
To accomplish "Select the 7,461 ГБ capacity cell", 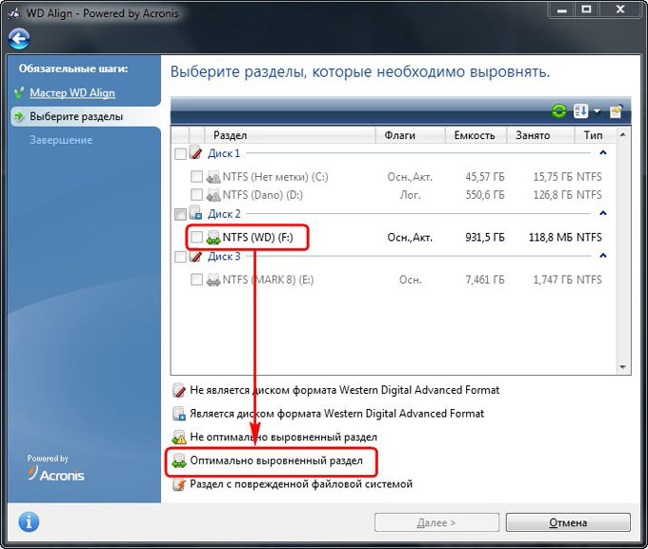I will click(485, 280).
